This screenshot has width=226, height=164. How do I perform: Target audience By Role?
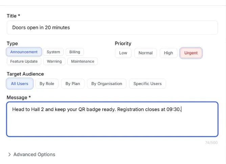click(x=47, y=84)
